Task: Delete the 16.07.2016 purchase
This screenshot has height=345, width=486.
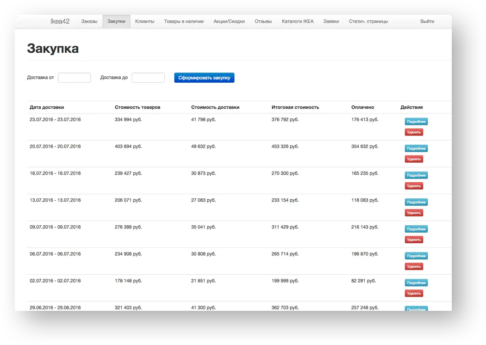Action: 414,186
